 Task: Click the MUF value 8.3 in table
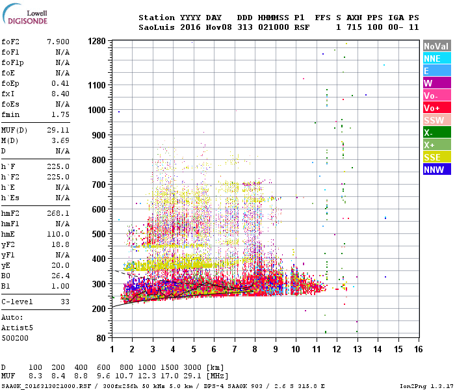point(35,376)
